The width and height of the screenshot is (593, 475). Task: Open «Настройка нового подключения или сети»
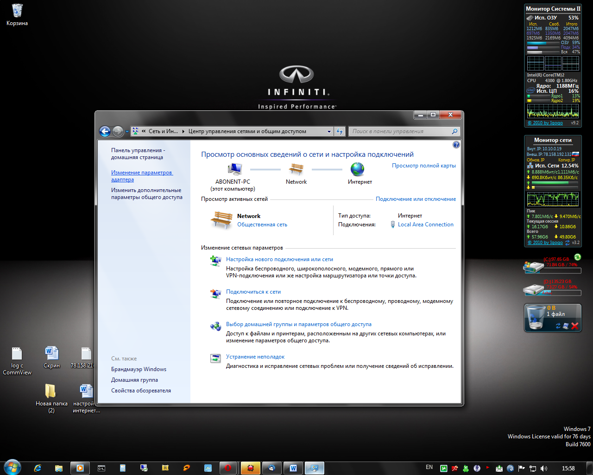click(279, 259)
